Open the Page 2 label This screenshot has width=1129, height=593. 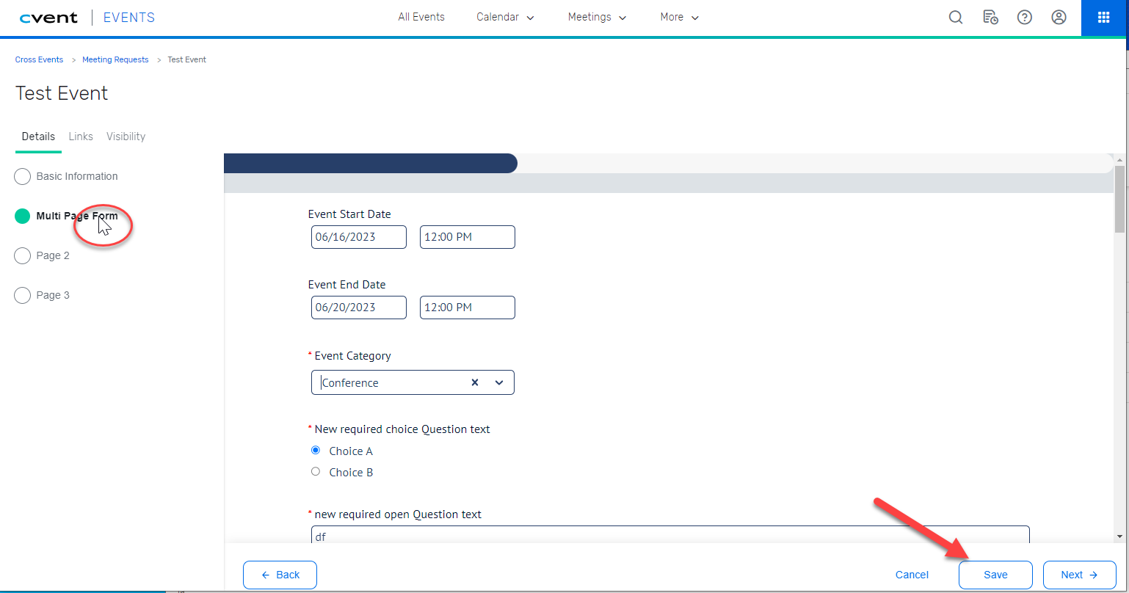click(53, 255)
